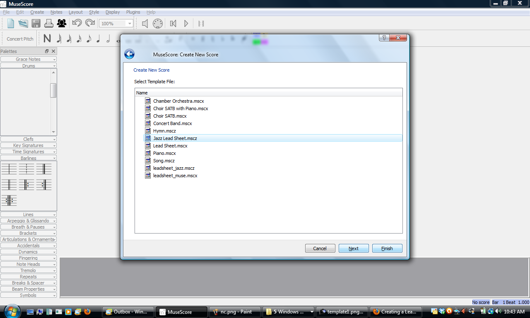The width and height of the screenshot is (530, 318).
Task: Click the Name column header
Action: pyautogui.click(x=268, y=93)
